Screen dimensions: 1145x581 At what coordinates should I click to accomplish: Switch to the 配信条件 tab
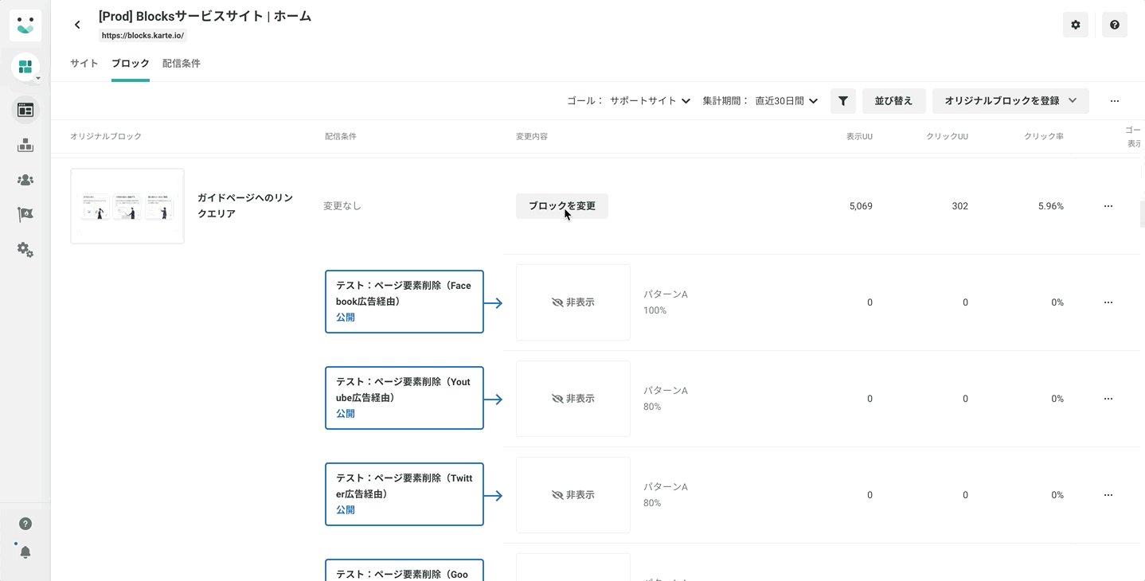coord(181,64)
